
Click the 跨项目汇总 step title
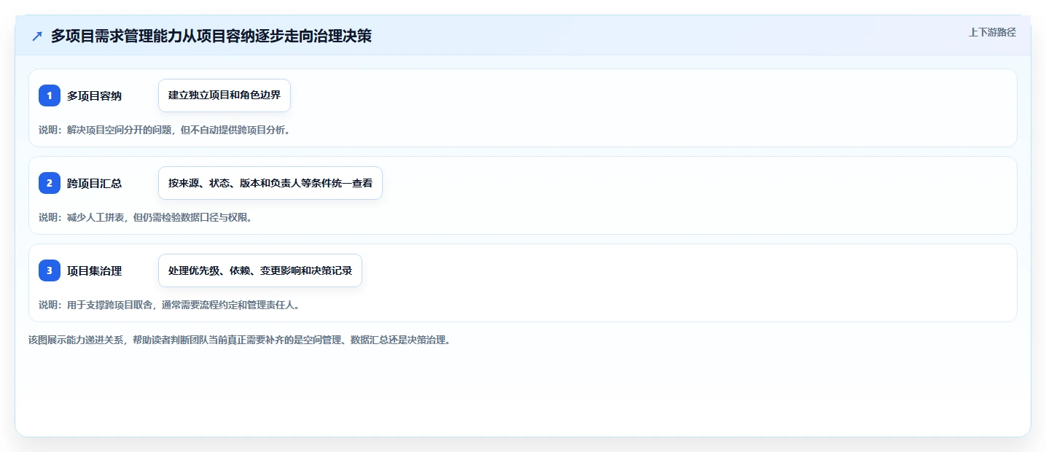95,183
